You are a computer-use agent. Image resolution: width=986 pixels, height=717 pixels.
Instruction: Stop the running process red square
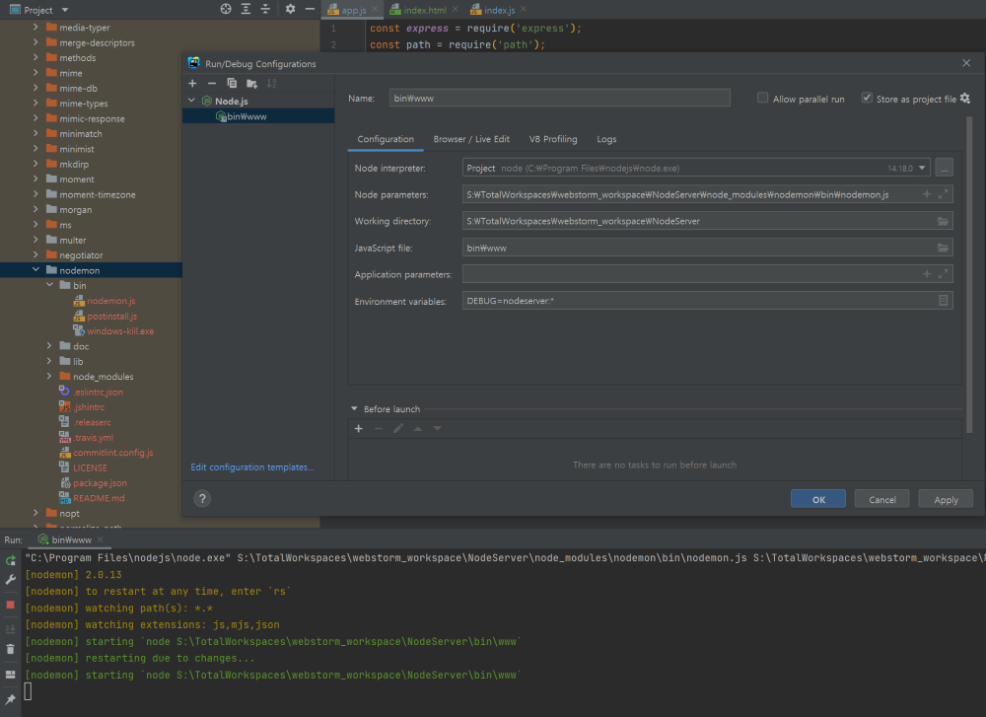pos(10,605)
